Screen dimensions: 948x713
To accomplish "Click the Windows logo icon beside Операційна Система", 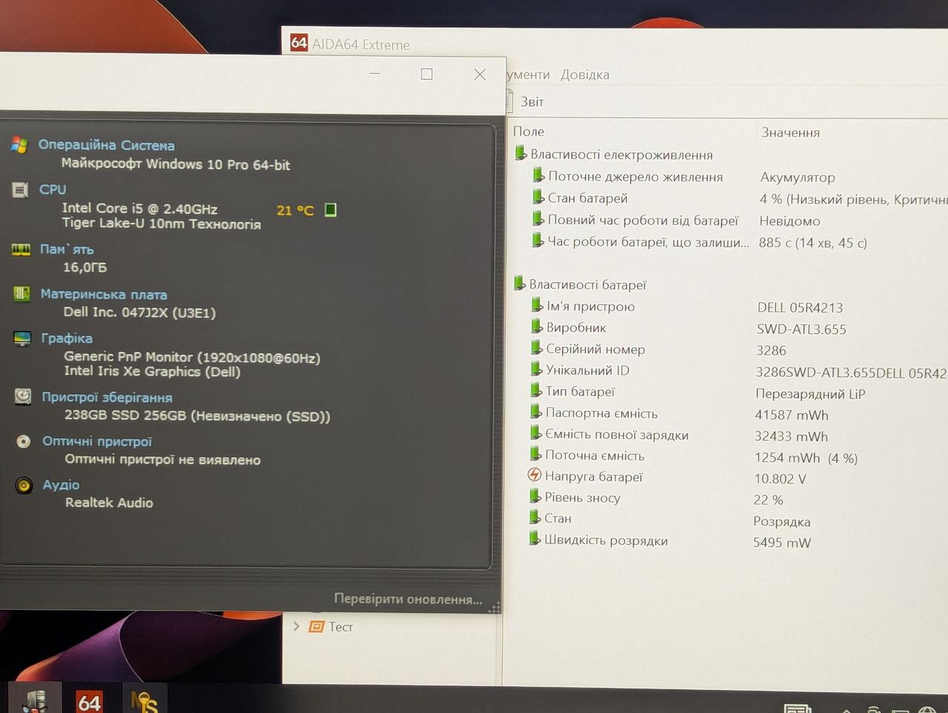I will (x=19, y=145).
